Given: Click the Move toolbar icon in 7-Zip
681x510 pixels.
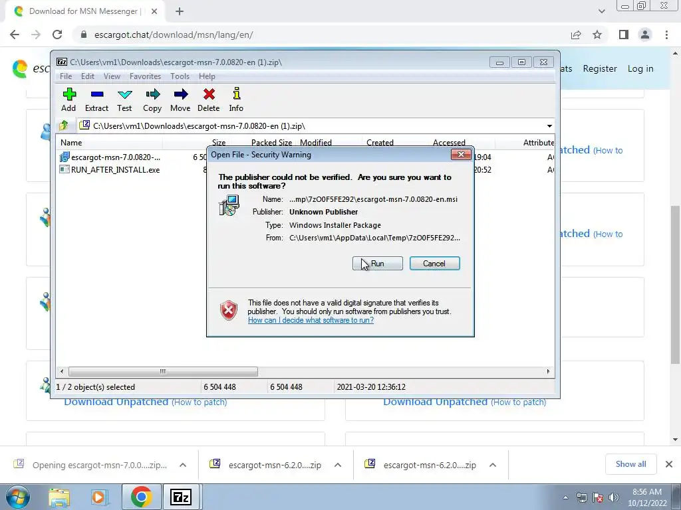Looking at the screenshot, I should tap(180, 100).
